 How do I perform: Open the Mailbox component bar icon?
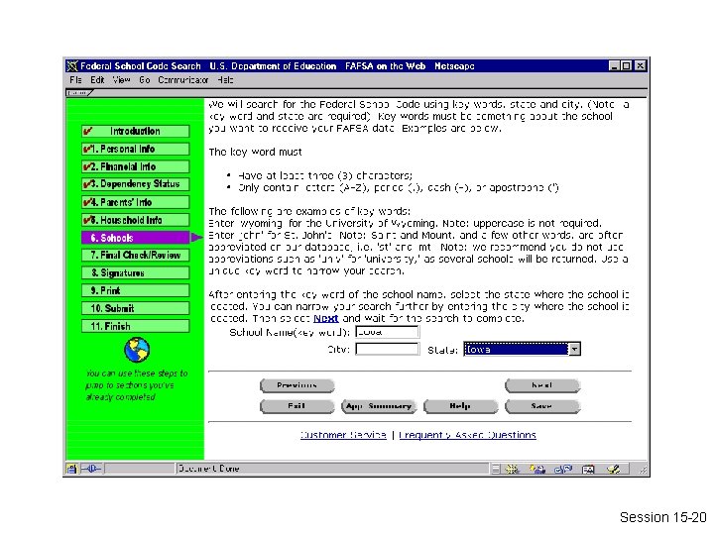tap(537, 469)
